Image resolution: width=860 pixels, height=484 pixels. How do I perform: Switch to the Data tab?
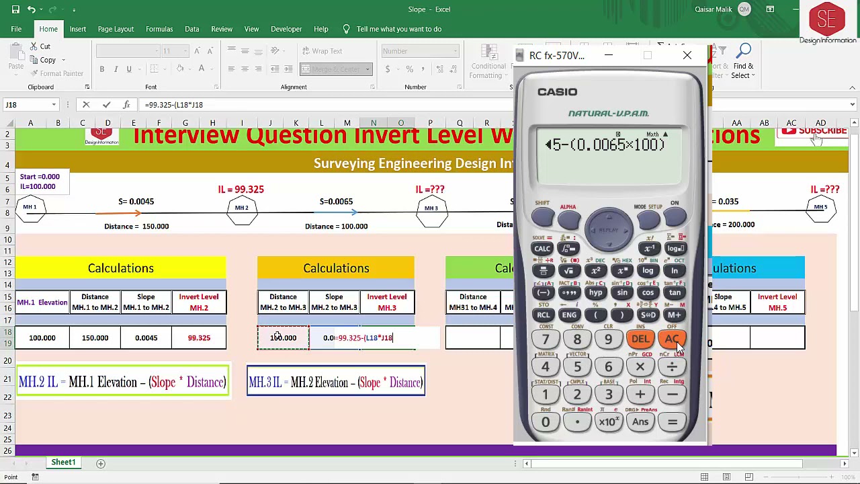pos(192,29)
